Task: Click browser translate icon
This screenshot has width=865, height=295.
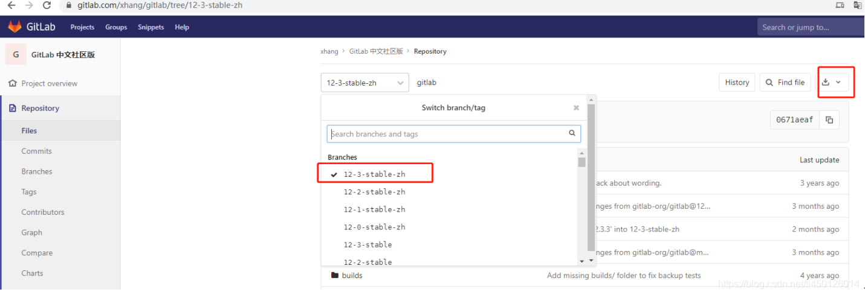Action: 858,5
